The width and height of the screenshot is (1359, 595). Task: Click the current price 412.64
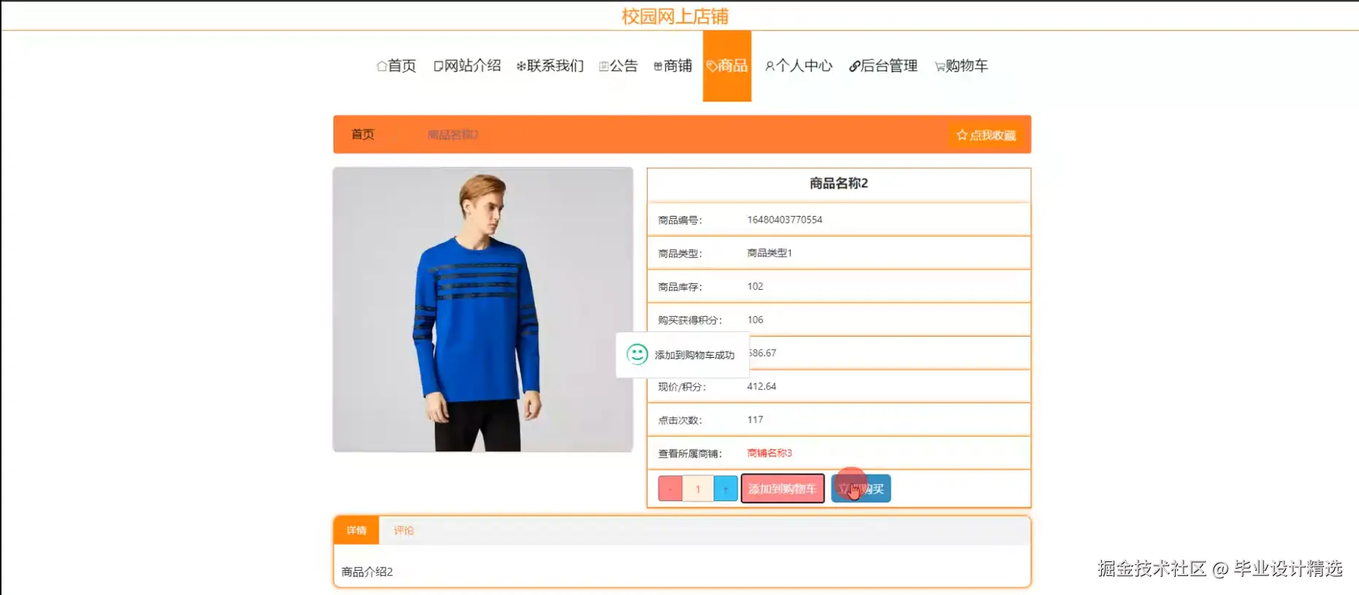[x=761, y=386]
